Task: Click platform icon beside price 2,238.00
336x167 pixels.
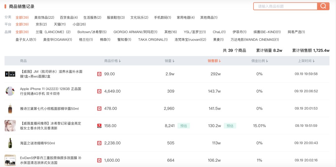Action: [x=99, y=143]
